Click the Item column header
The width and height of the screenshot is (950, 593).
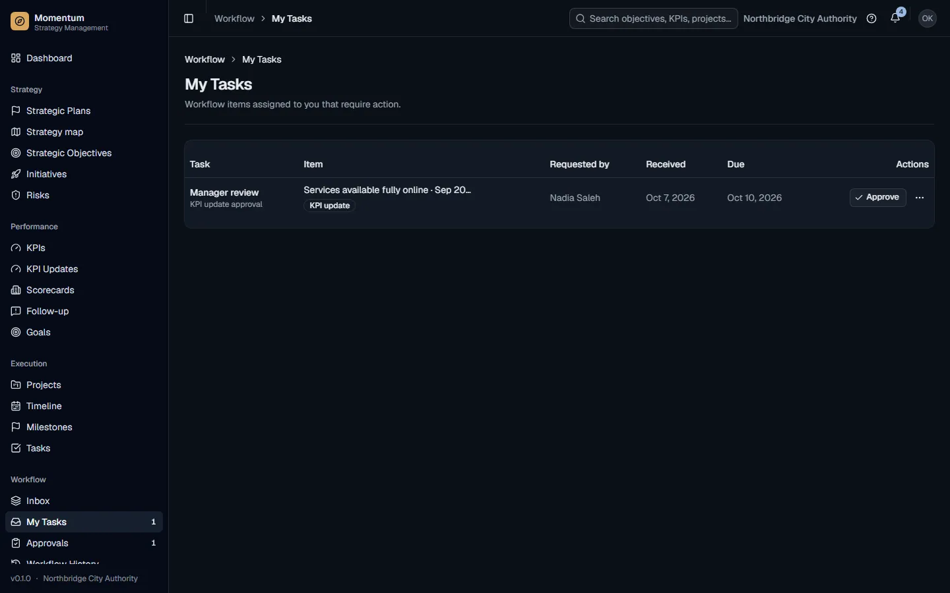(x=313, y=164)
